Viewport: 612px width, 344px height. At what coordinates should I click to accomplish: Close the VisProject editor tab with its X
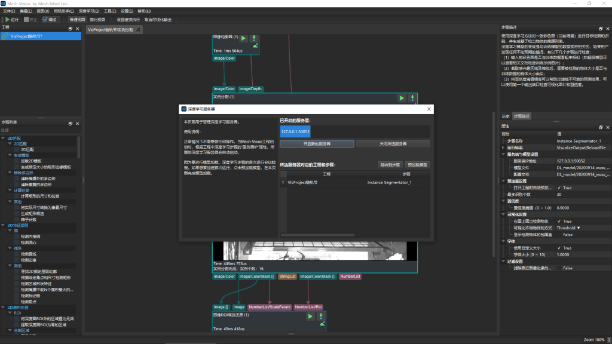(x=139, y=29)
